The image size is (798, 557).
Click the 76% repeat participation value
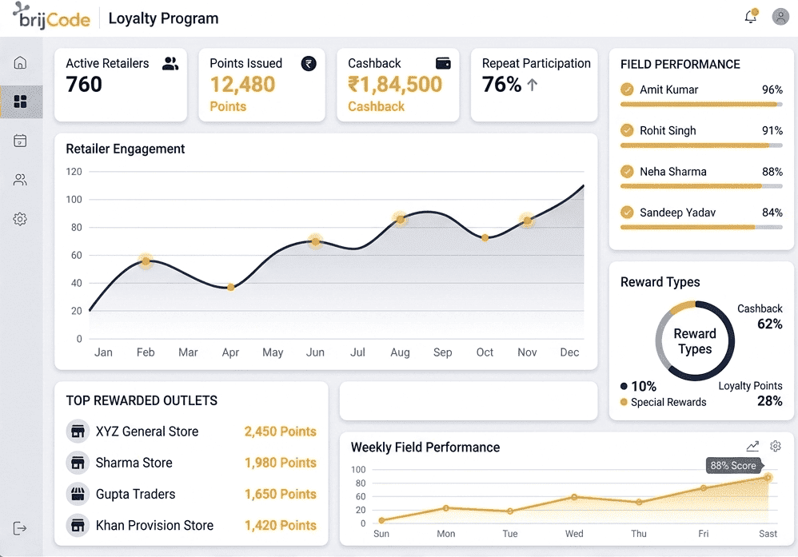click(502, 85)
